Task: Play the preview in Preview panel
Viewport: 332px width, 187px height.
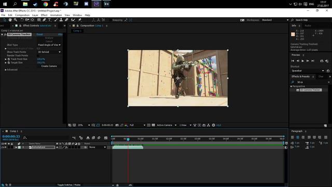Action: point(303,61)
